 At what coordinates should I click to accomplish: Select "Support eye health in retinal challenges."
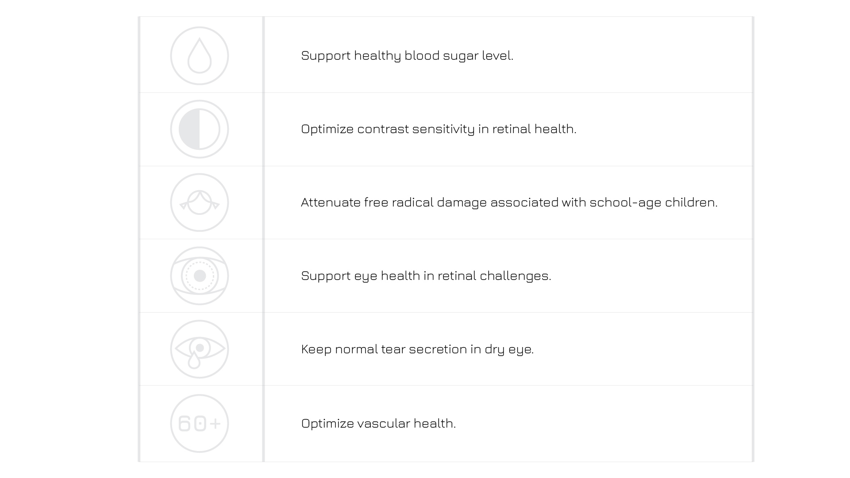coord(426,276)
